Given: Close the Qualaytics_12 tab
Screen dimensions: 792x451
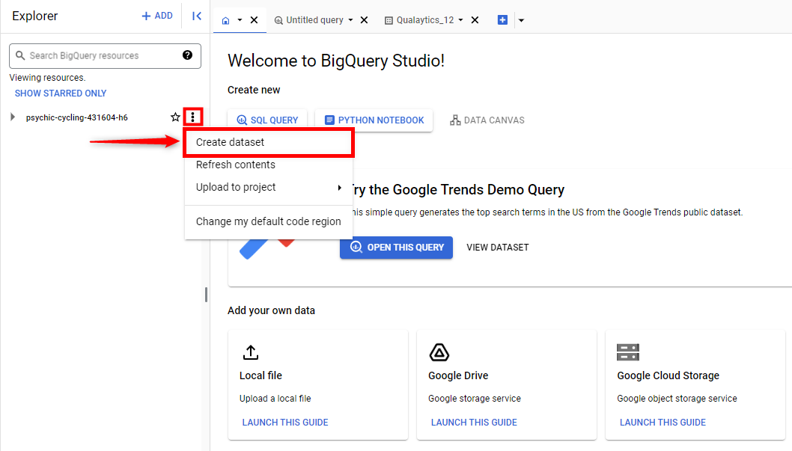Looking at the screenshot, I should coord(475,20).
